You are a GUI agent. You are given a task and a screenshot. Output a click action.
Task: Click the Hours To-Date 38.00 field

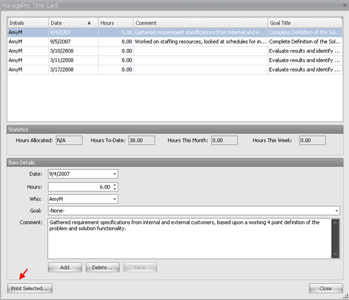click(x=141, y=140)
